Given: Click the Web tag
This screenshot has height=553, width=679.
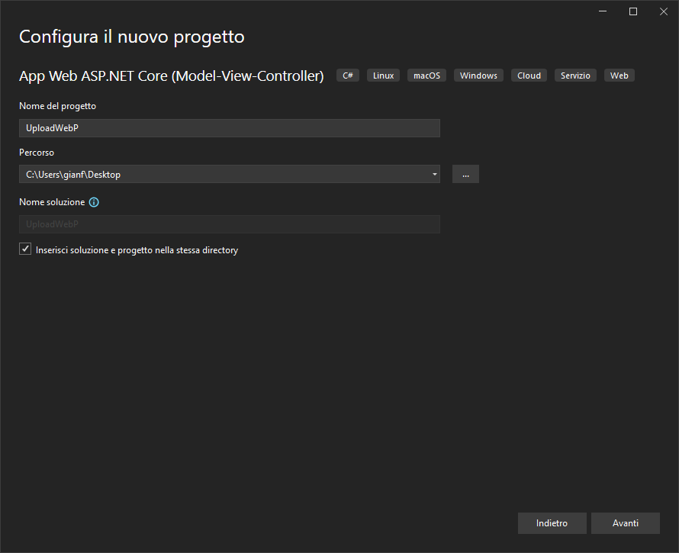Looking at the screenshot, I should (x=619, y=76).
